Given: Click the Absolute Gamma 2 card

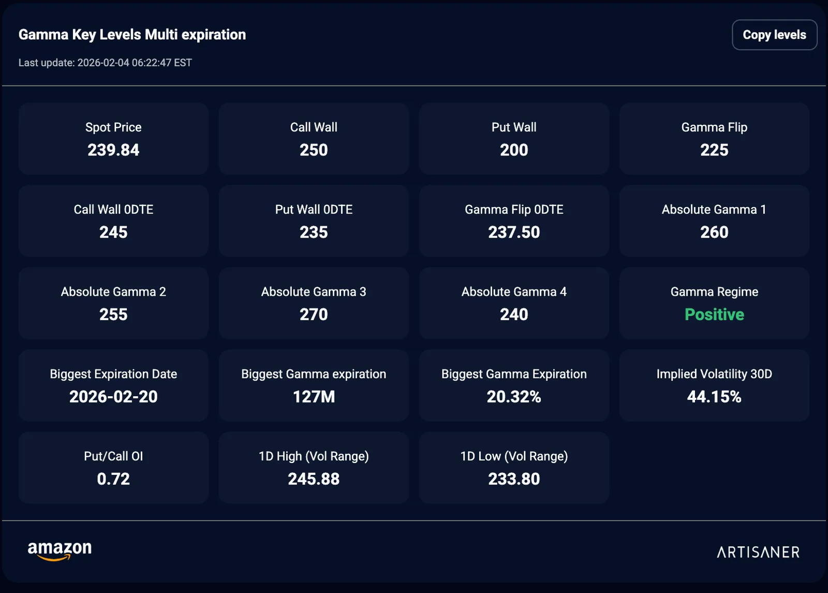Looking at the screenshot, I should point(113,303).
